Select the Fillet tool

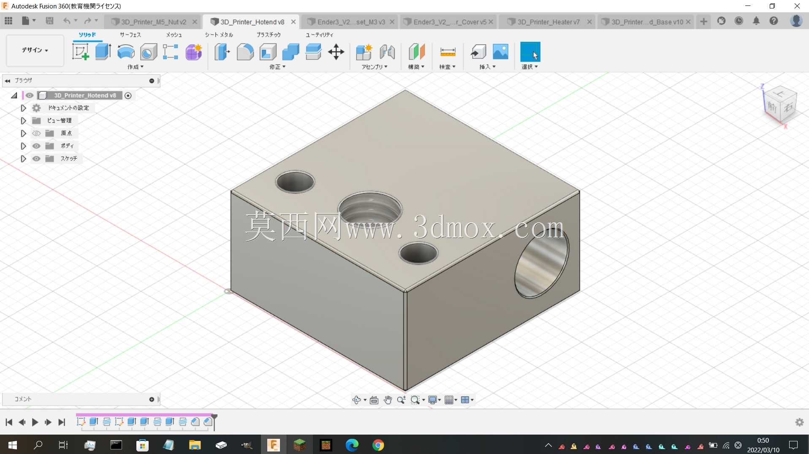pos(245,52)
